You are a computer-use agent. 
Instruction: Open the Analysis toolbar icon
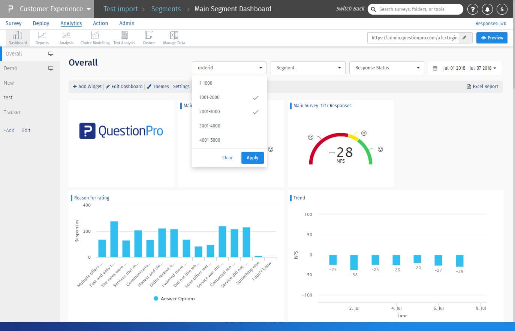pyautogui.click(x=66, y=38)
